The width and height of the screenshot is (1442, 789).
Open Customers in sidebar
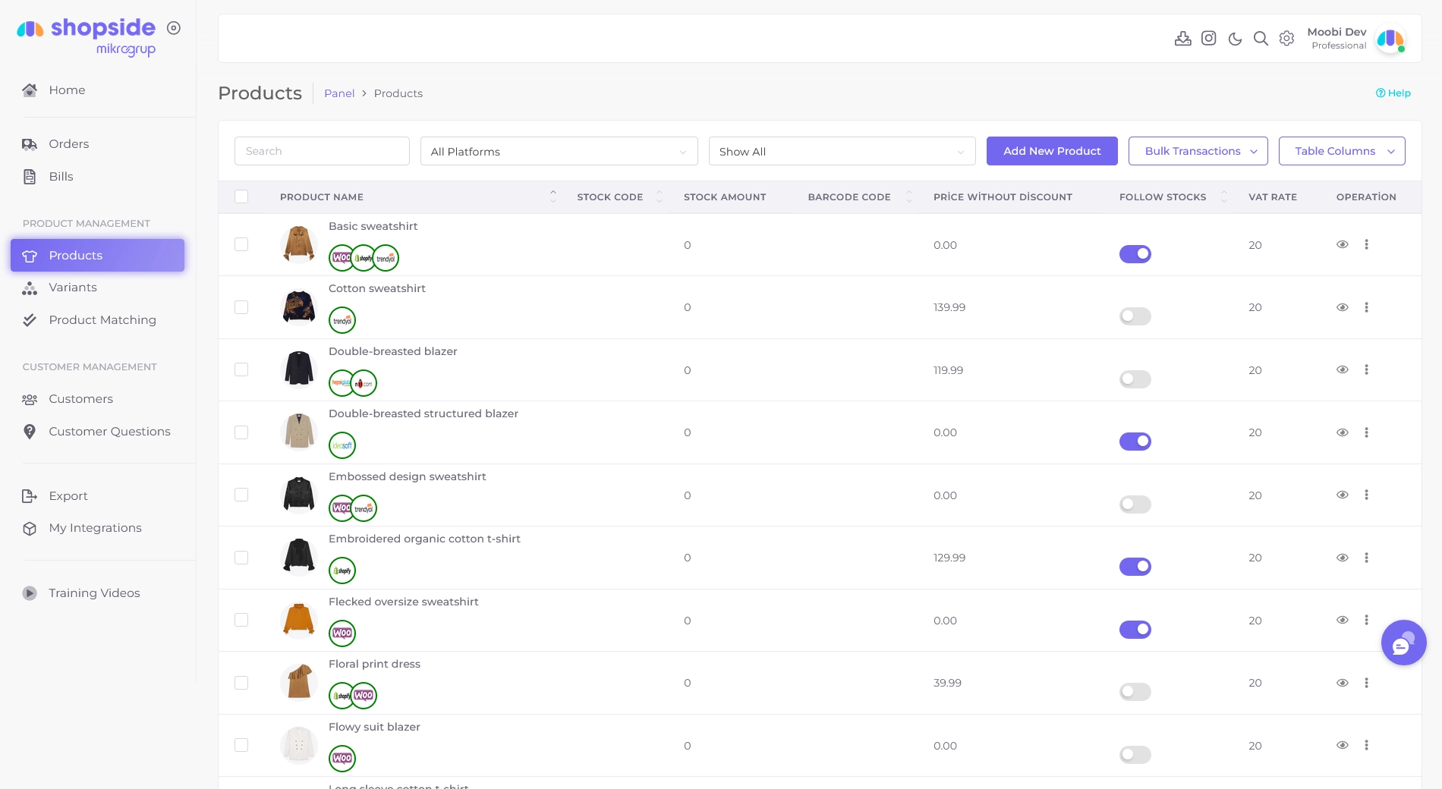(80, 399)
